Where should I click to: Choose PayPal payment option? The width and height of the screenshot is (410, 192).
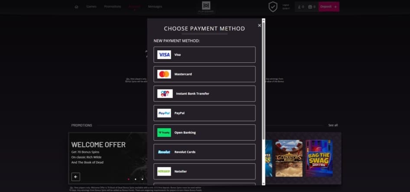coord(205,113)
